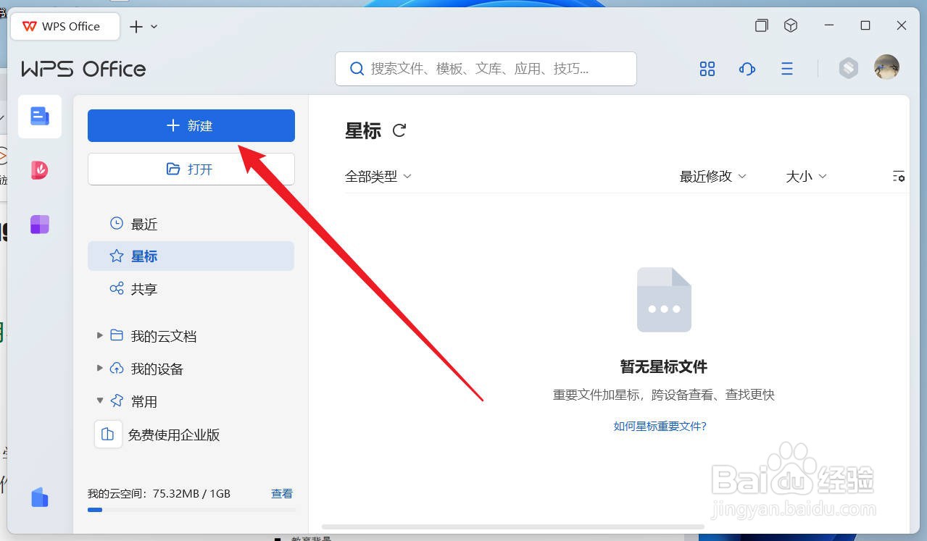This screenshot has height=541, width=927.
Task: Click the 暂无星标文件 text
Action: click(664, 366)
